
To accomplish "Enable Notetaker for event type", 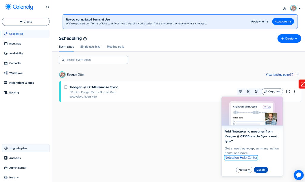I will 261,170.
